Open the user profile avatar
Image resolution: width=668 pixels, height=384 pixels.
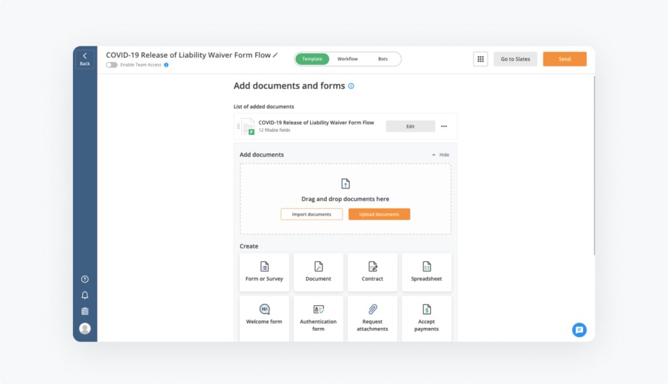coord(85,329)
